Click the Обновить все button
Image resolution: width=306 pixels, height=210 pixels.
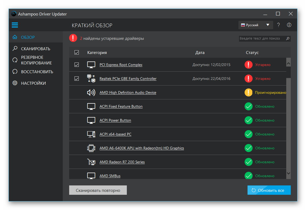coord(269,190)
